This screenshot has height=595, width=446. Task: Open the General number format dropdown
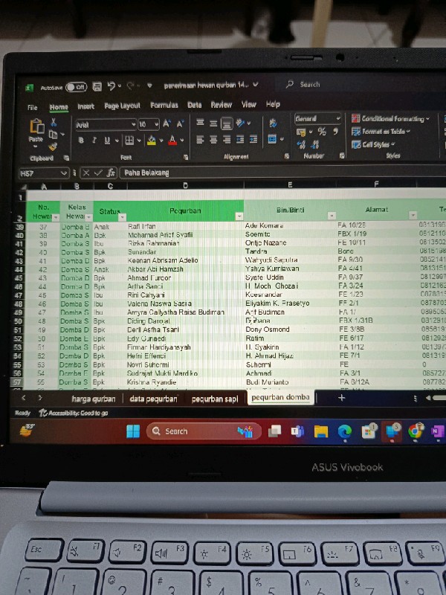click(x=338, y=119)
